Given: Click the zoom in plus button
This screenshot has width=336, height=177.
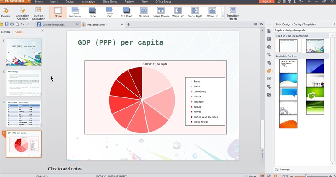Looking at the screenshot, I should tap(331, 176).
